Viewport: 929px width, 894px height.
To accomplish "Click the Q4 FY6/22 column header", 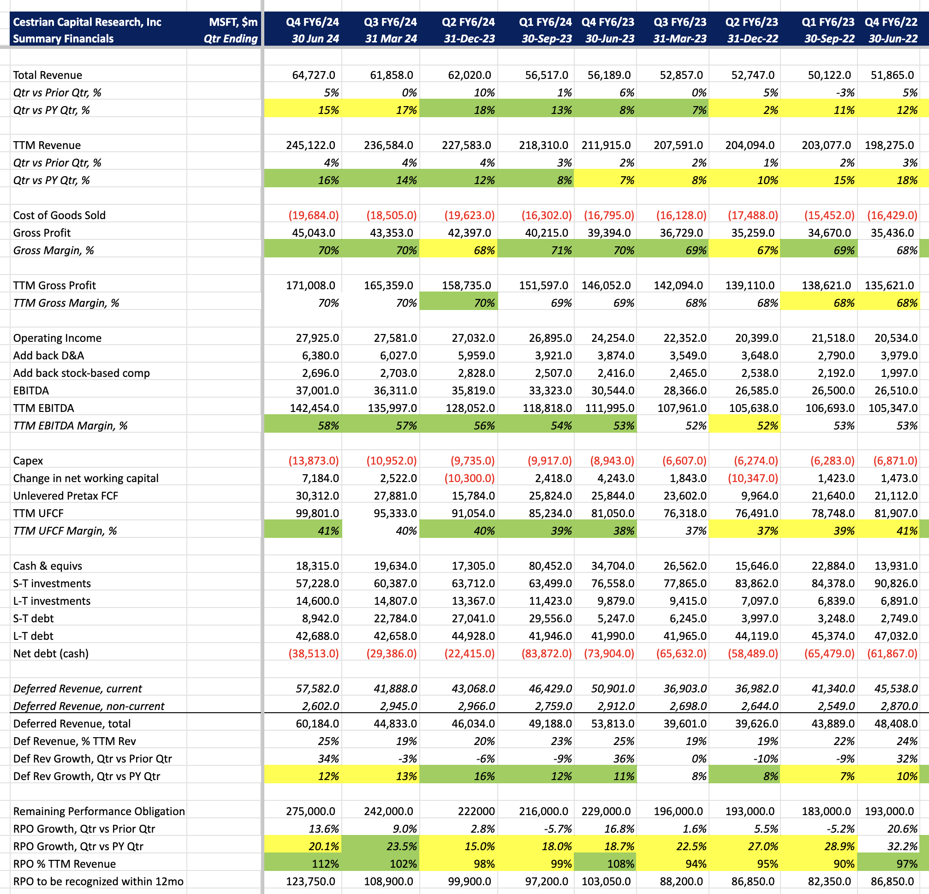I will (x=891, y=22).
